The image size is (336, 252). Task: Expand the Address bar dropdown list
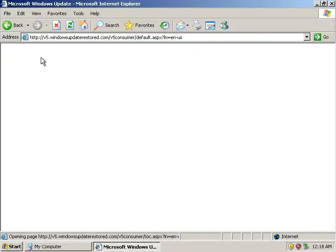coord(307,37)
